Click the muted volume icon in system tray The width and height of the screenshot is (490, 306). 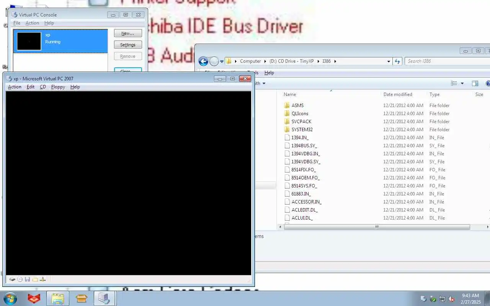(x=451, y=299)
